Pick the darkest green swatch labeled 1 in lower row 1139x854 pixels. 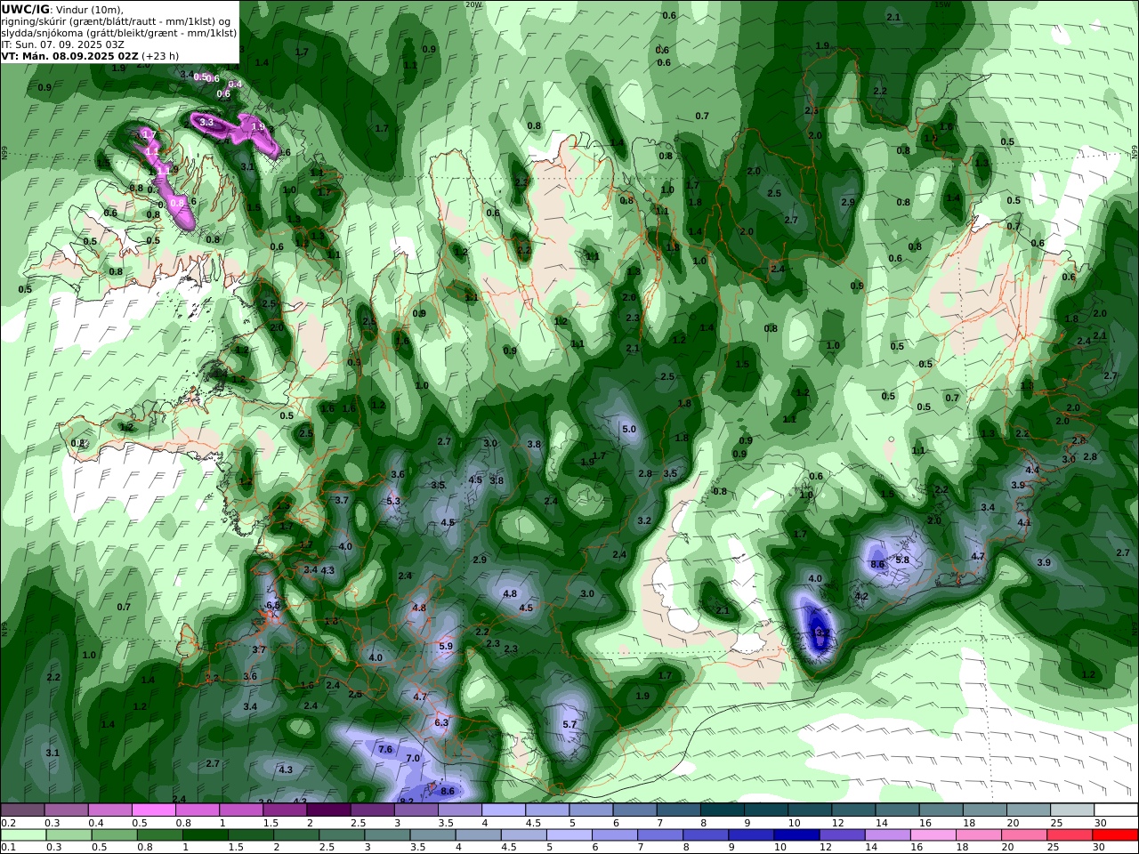[206, 835]
